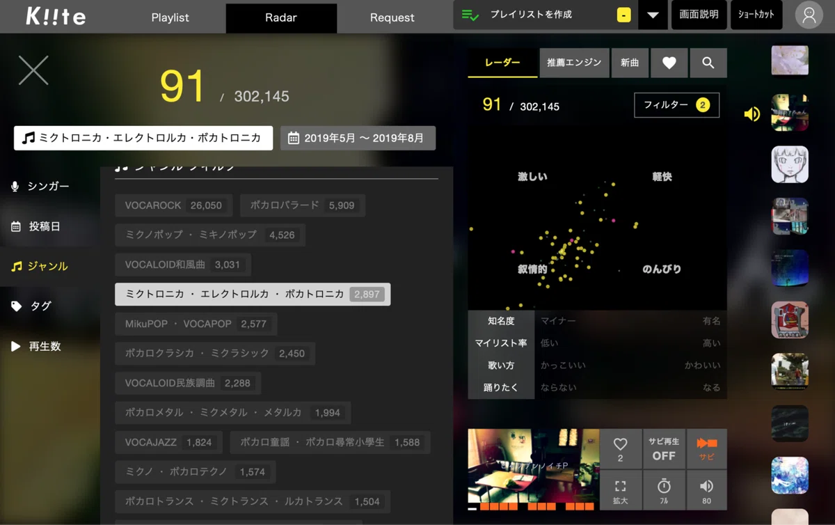Click the 歌い方 slider track
The width and height of the screenshot is (835, 525).
[x=630, y=366]
